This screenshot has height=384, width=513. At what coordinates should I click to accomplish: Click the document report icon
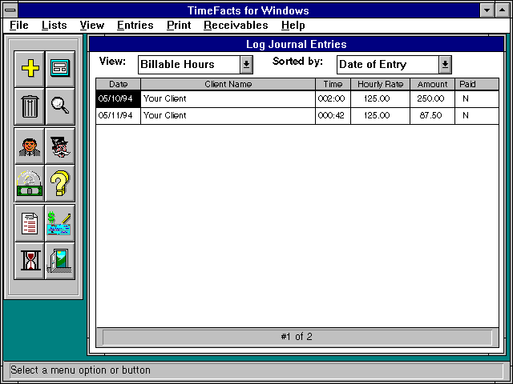[x=30, y=223]
